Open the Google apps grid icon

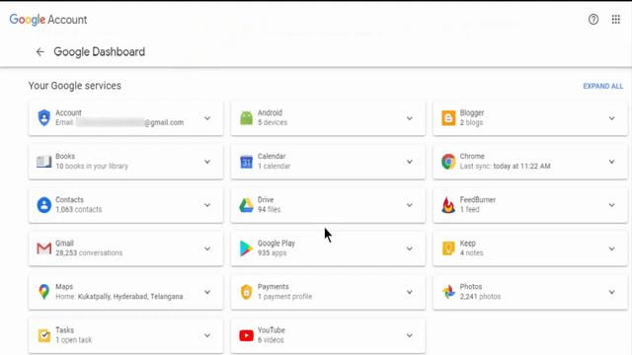pos(616,20)
